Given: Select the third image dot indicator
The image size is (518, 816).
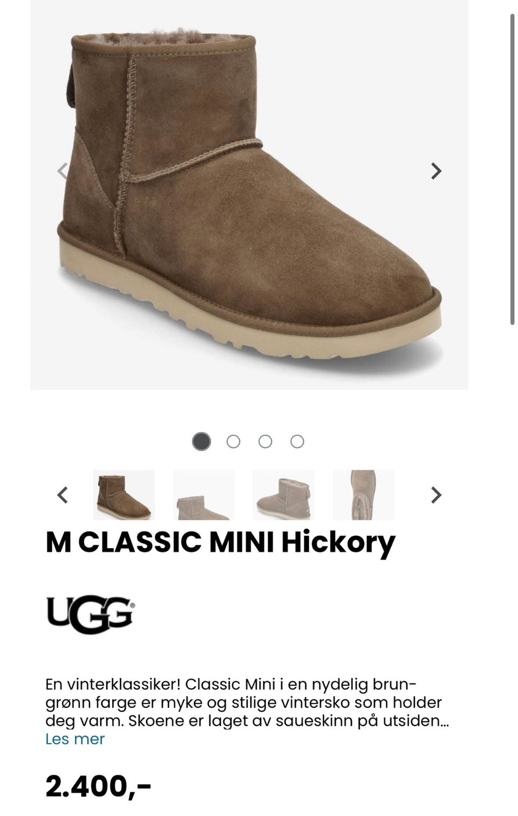Looking at the screenshot, I should pyautogui.click(x=265, y=441).
